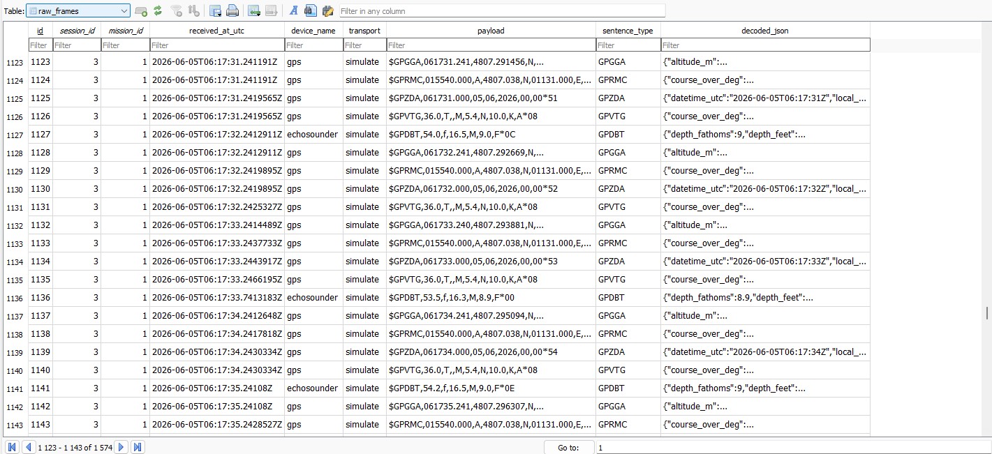
Task: Click the new table browser icon with green plus
Action: pos(141,11)
